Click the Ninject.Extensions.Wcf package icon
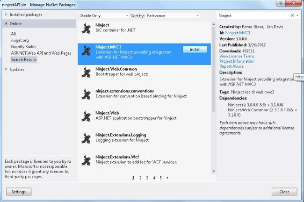Image resolution: width=304 pixels, height=202 pixels. coord(86,160)
